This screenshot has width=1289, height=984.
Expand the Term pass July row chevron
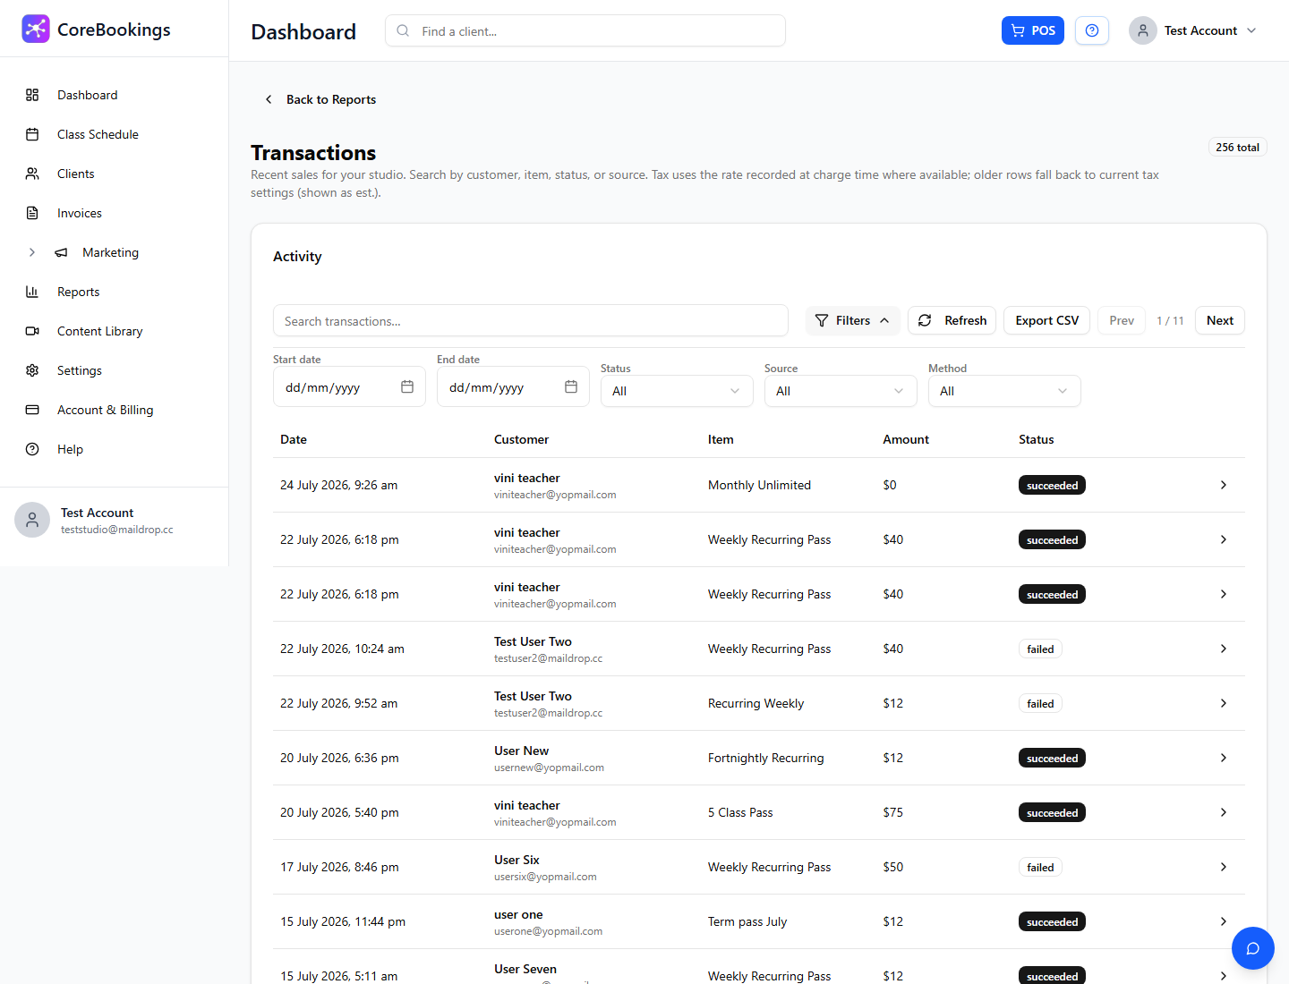coord(1224,921)
